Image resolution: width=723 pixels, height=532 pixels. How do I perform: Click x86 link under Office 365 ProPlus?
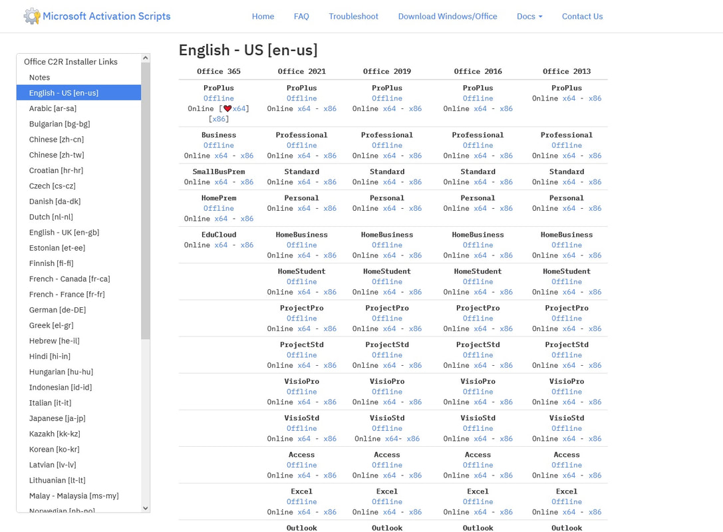pyautogui.click(x=218, y=119)
